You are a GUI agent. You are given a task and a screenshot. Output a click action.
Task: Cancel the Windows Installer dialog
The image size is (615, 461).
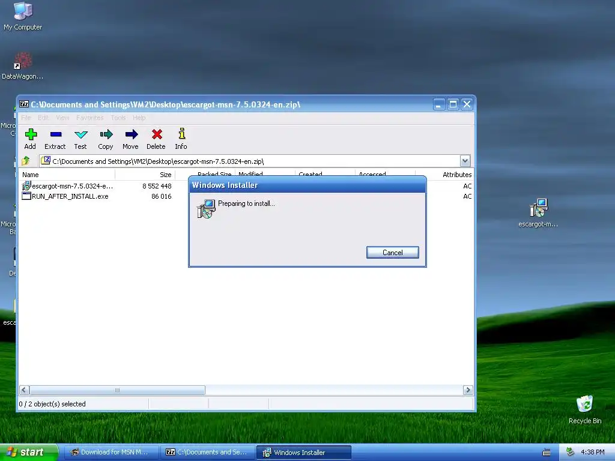tap(393, 253)
